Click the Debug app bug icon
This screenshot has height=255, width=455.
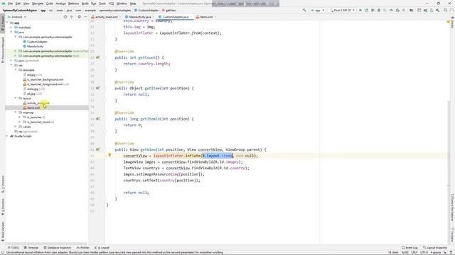coord(379,10)
